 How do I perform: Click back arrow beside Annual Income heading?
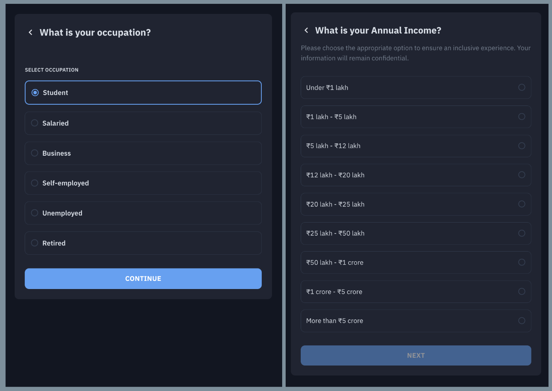306,31
